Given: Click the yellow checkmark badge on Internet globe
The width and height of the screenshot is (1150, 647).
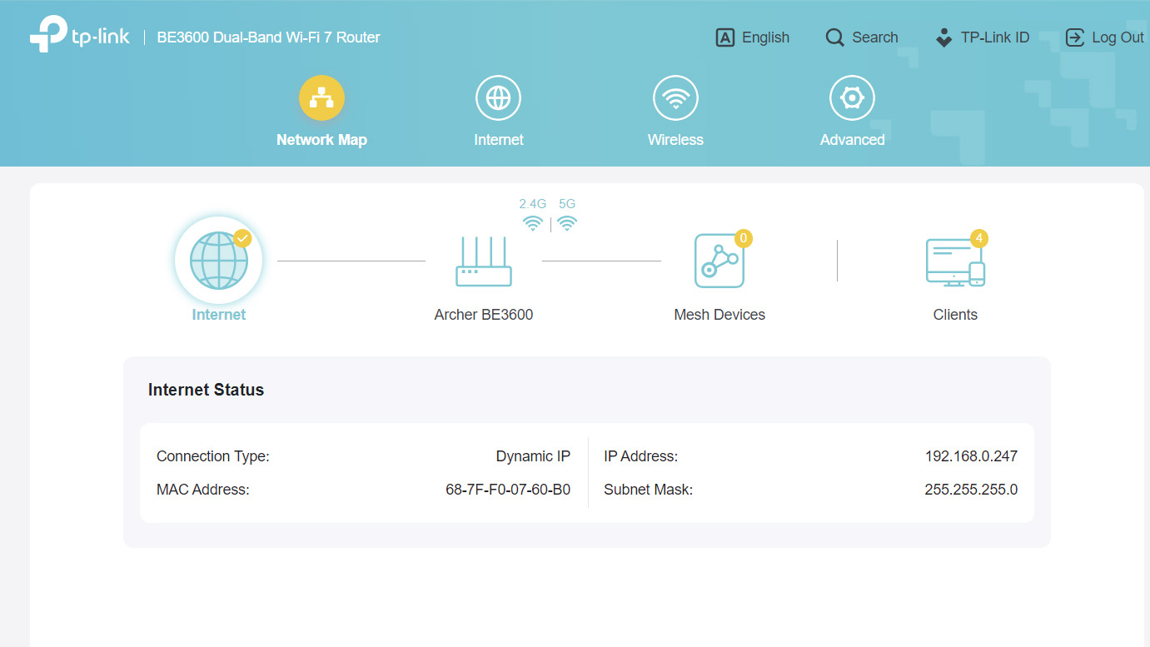Looking at the screenshot, I should 242,238.
